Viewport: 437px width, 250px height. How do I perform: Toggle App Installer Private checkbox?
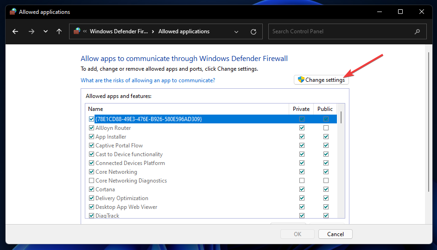point(302,137)
